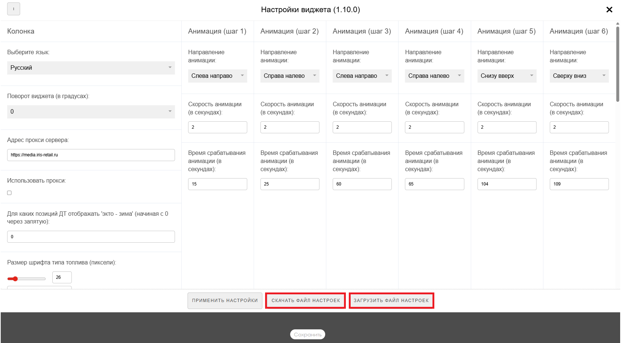The image size is (622, 343).
Task: Change step 5 direction 'Снизу вверх' dropdown
Action: pyautogui.click(x=507, y=76)
